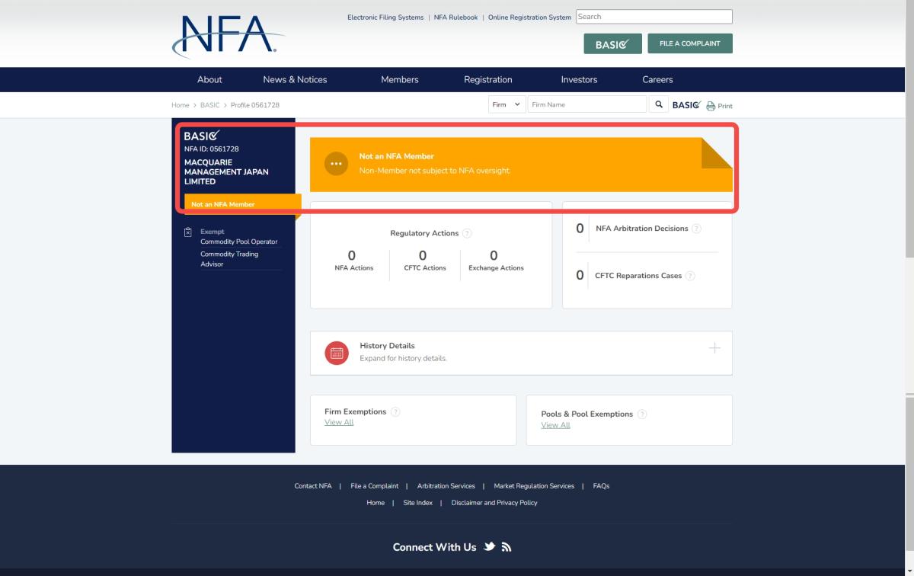Open the RSS feed icon in footer
The height and width of the screenshot is (576, 914).
(x=506, y=547)
